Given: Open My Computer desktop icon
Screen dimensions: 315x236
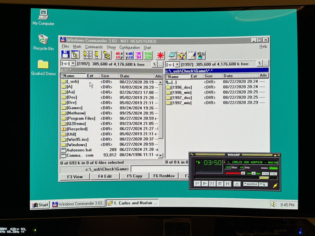Looking at the screenshot, I should click(x=43, y=17).
